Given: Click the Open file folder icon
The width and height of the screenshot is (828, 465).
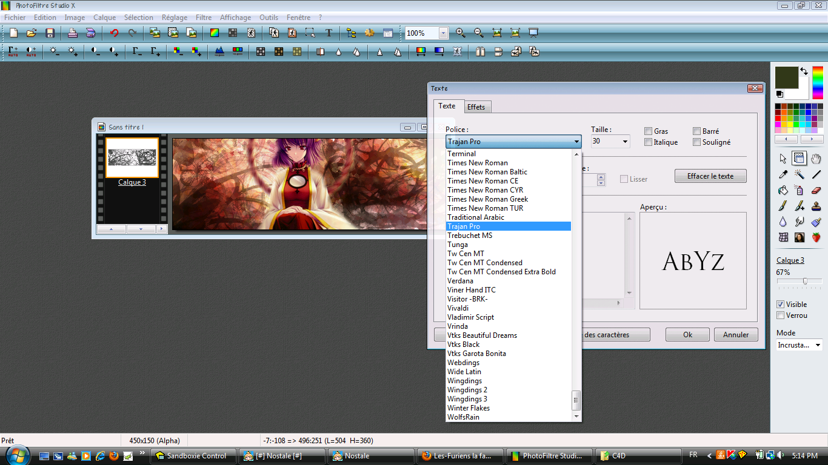Looking at the screenshot, I should pos(32,33).
